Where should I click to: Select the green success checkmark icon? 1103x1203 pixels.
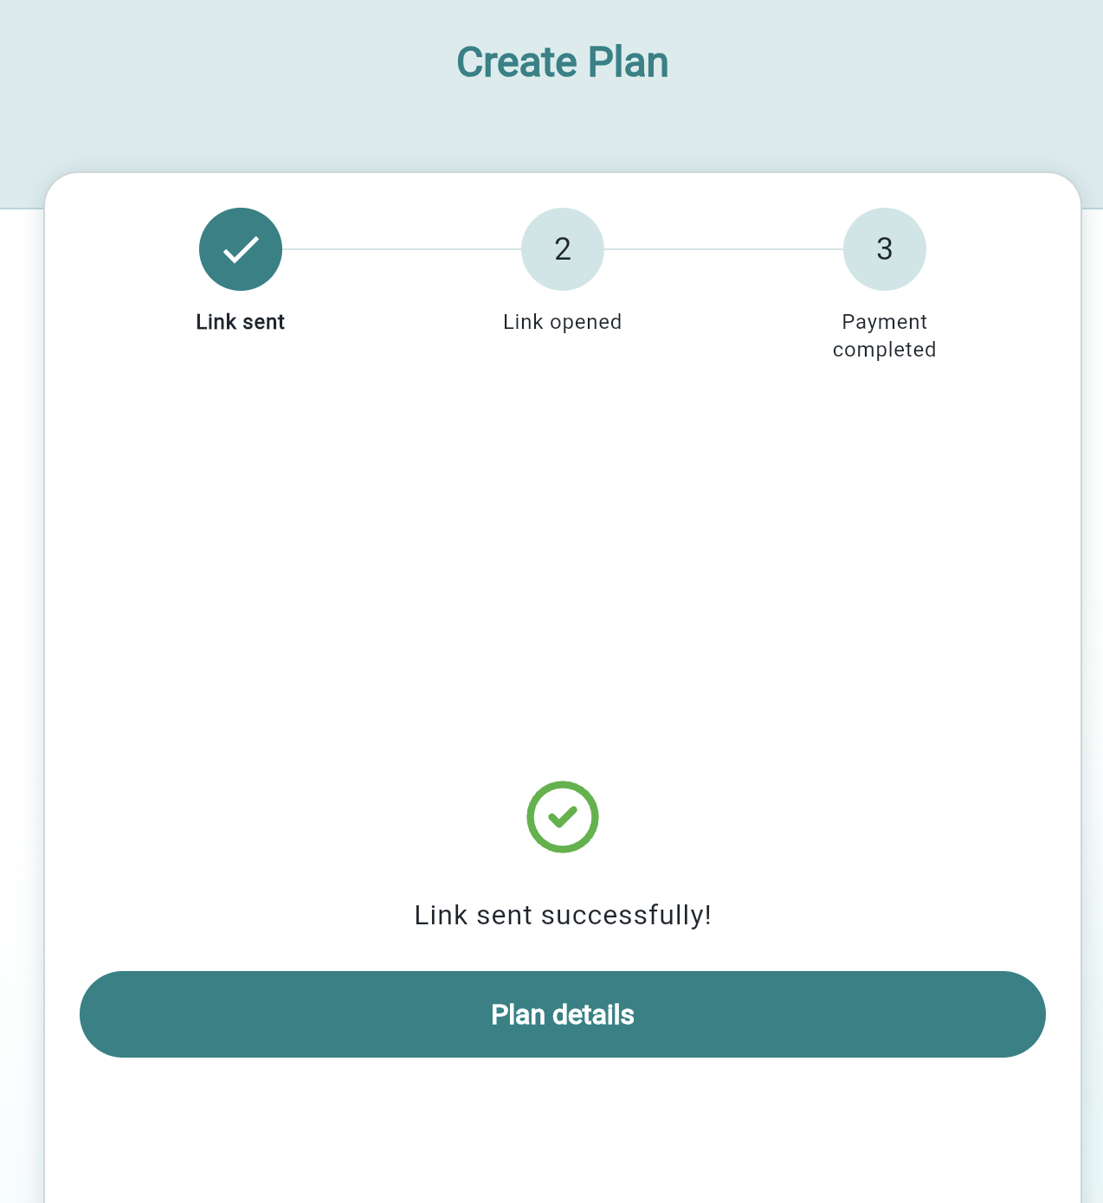coord(563,816)
